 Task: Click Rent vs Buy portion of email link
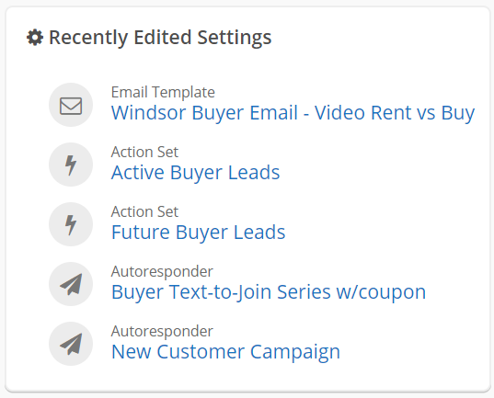pyautogui.click(x=423, y=113)
